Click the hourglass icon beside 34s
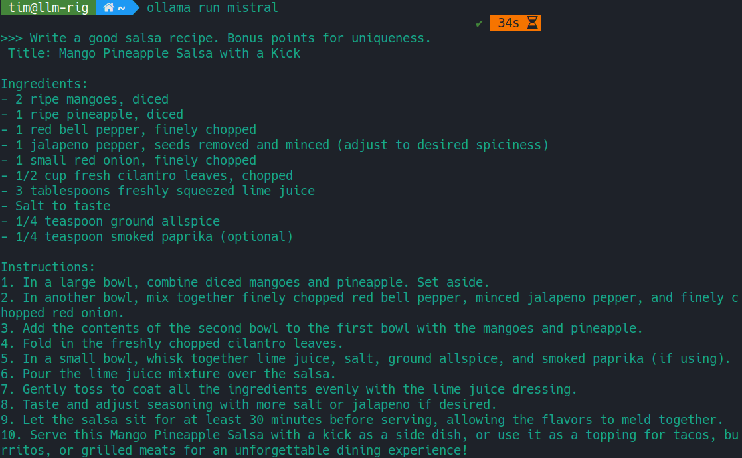The image size is (742, 458). tap(533, 23)
